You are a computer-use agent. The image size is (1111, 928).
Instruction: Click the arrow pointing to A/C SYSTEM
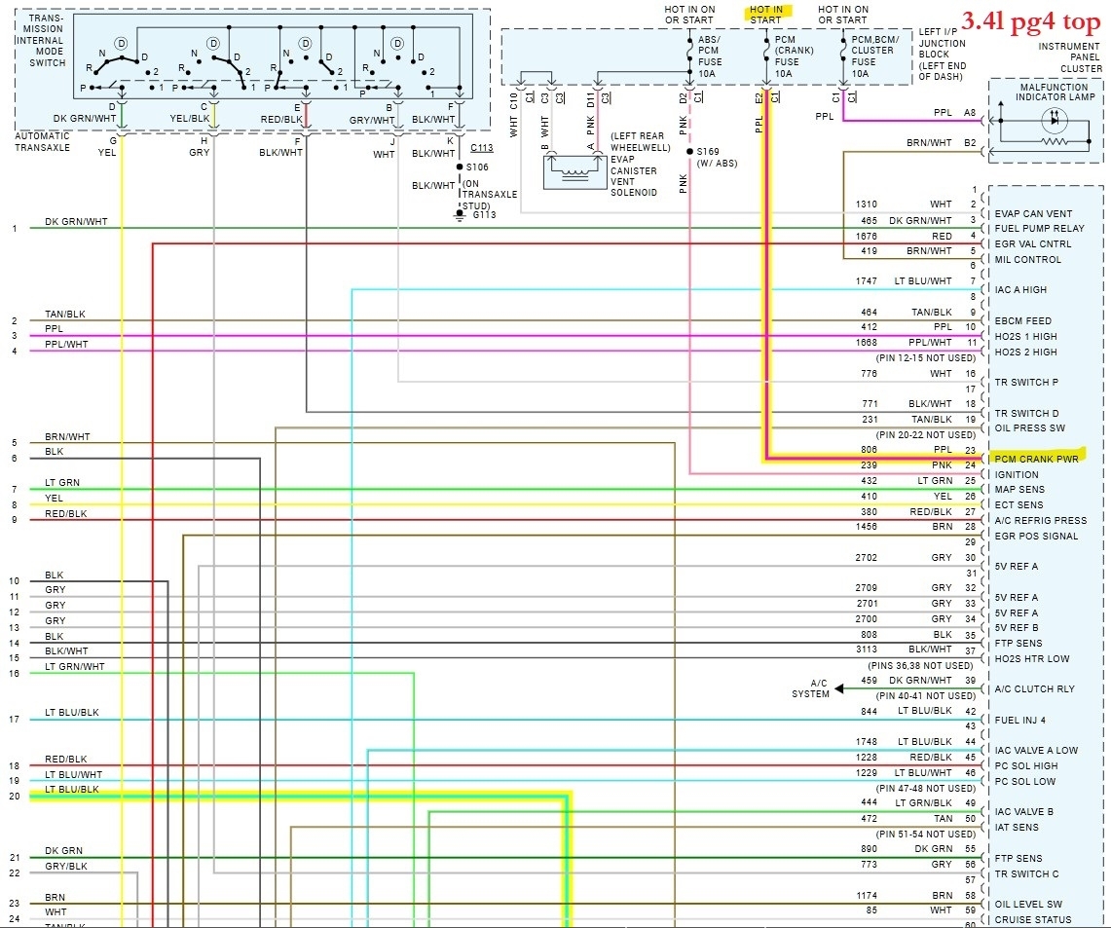coord(839,688)
